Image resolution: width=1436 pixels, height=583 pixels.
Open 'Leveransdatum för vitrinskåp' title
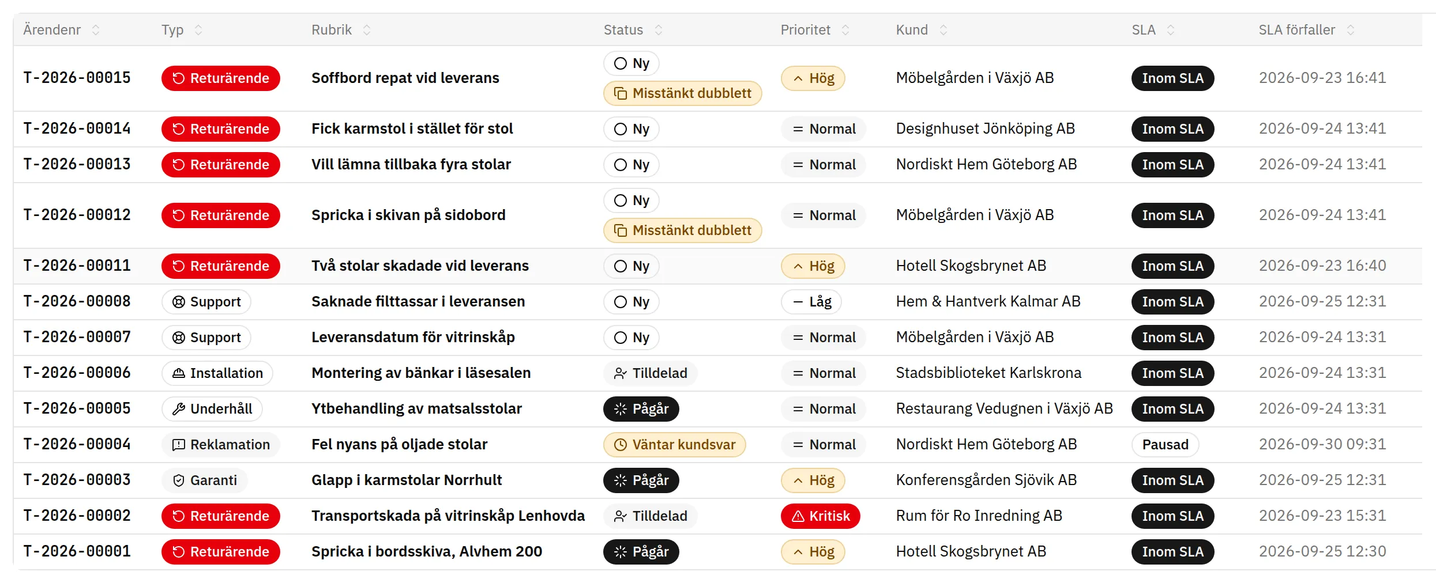[x=413, y=338]
